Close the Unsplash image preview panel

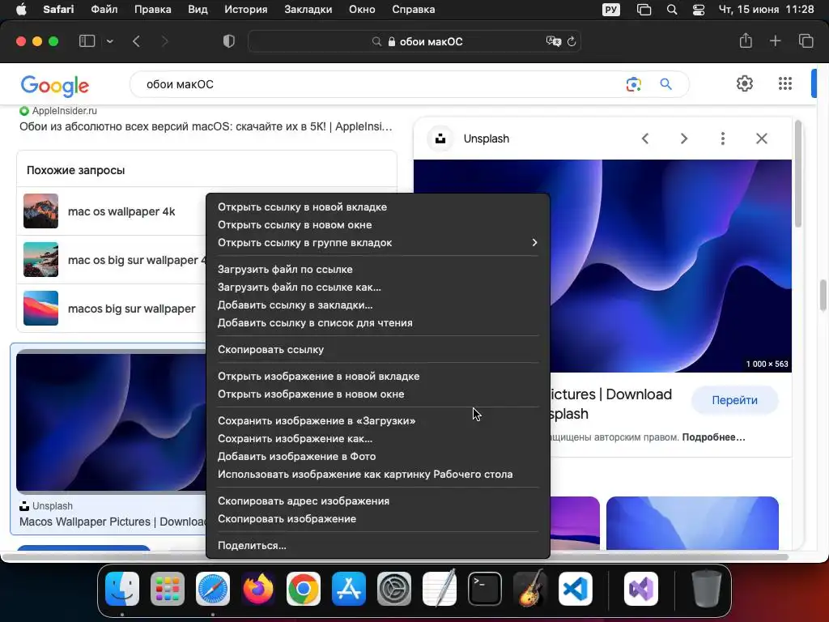tap(761, 138)
